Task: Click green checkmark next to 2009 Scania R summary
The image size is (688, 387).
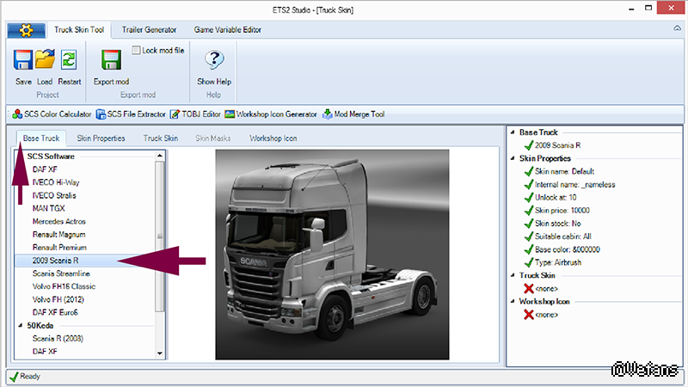Action: [x=529, y=145]
